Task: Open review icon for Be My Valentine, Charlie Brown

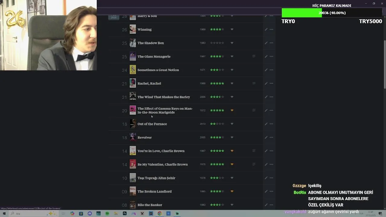Action: point(254,164)
